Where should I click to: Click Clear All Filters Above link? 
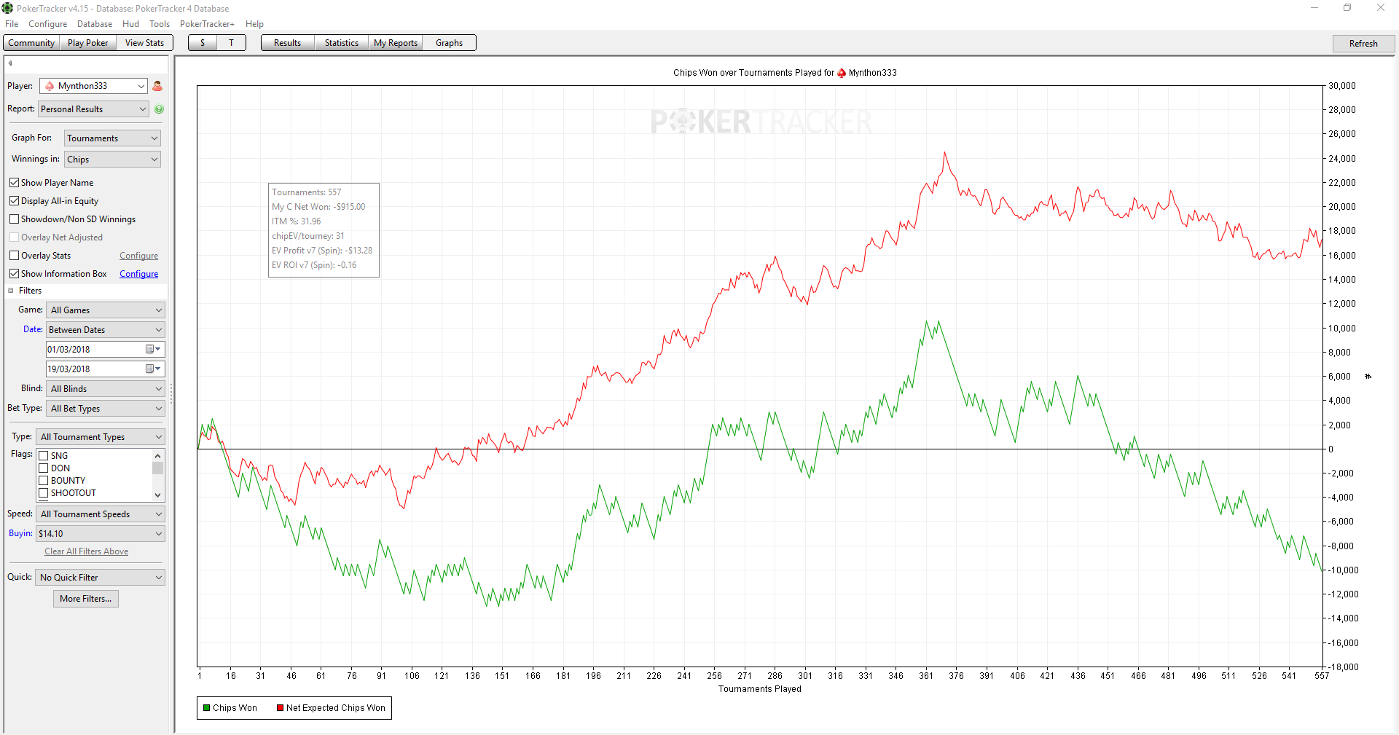[x=86, y=551]
